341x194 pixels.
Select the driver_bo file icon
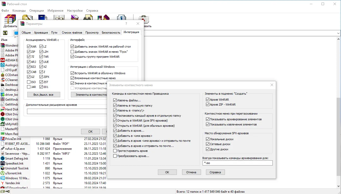pyautogui.click(x=3, y=94)
